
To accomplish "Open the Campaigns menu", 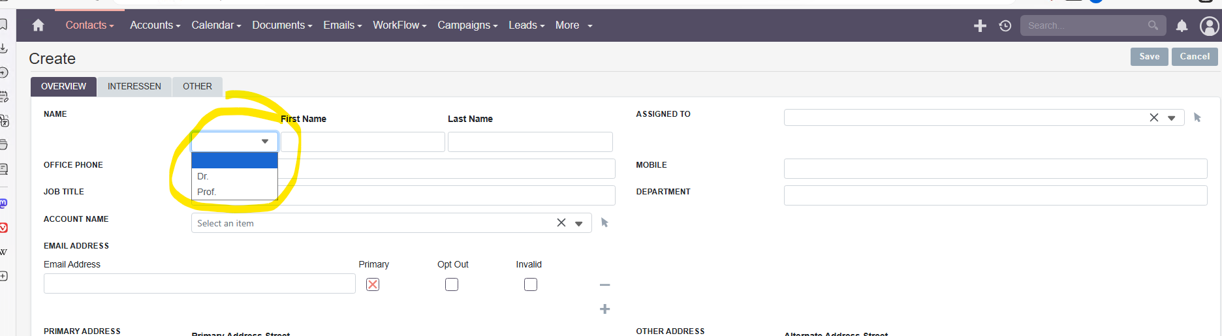I will point(467,25).
